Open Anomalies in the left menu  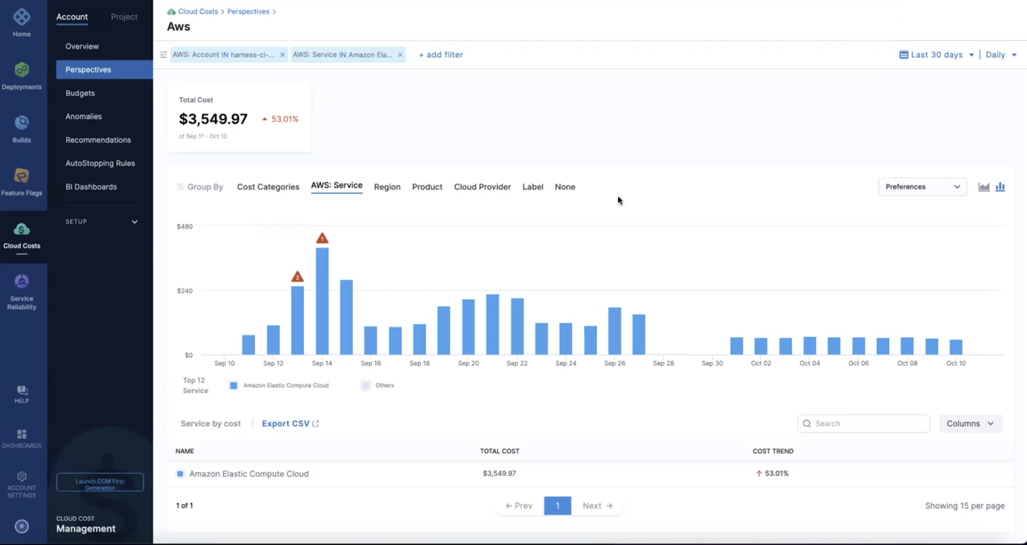coord(83,117)
